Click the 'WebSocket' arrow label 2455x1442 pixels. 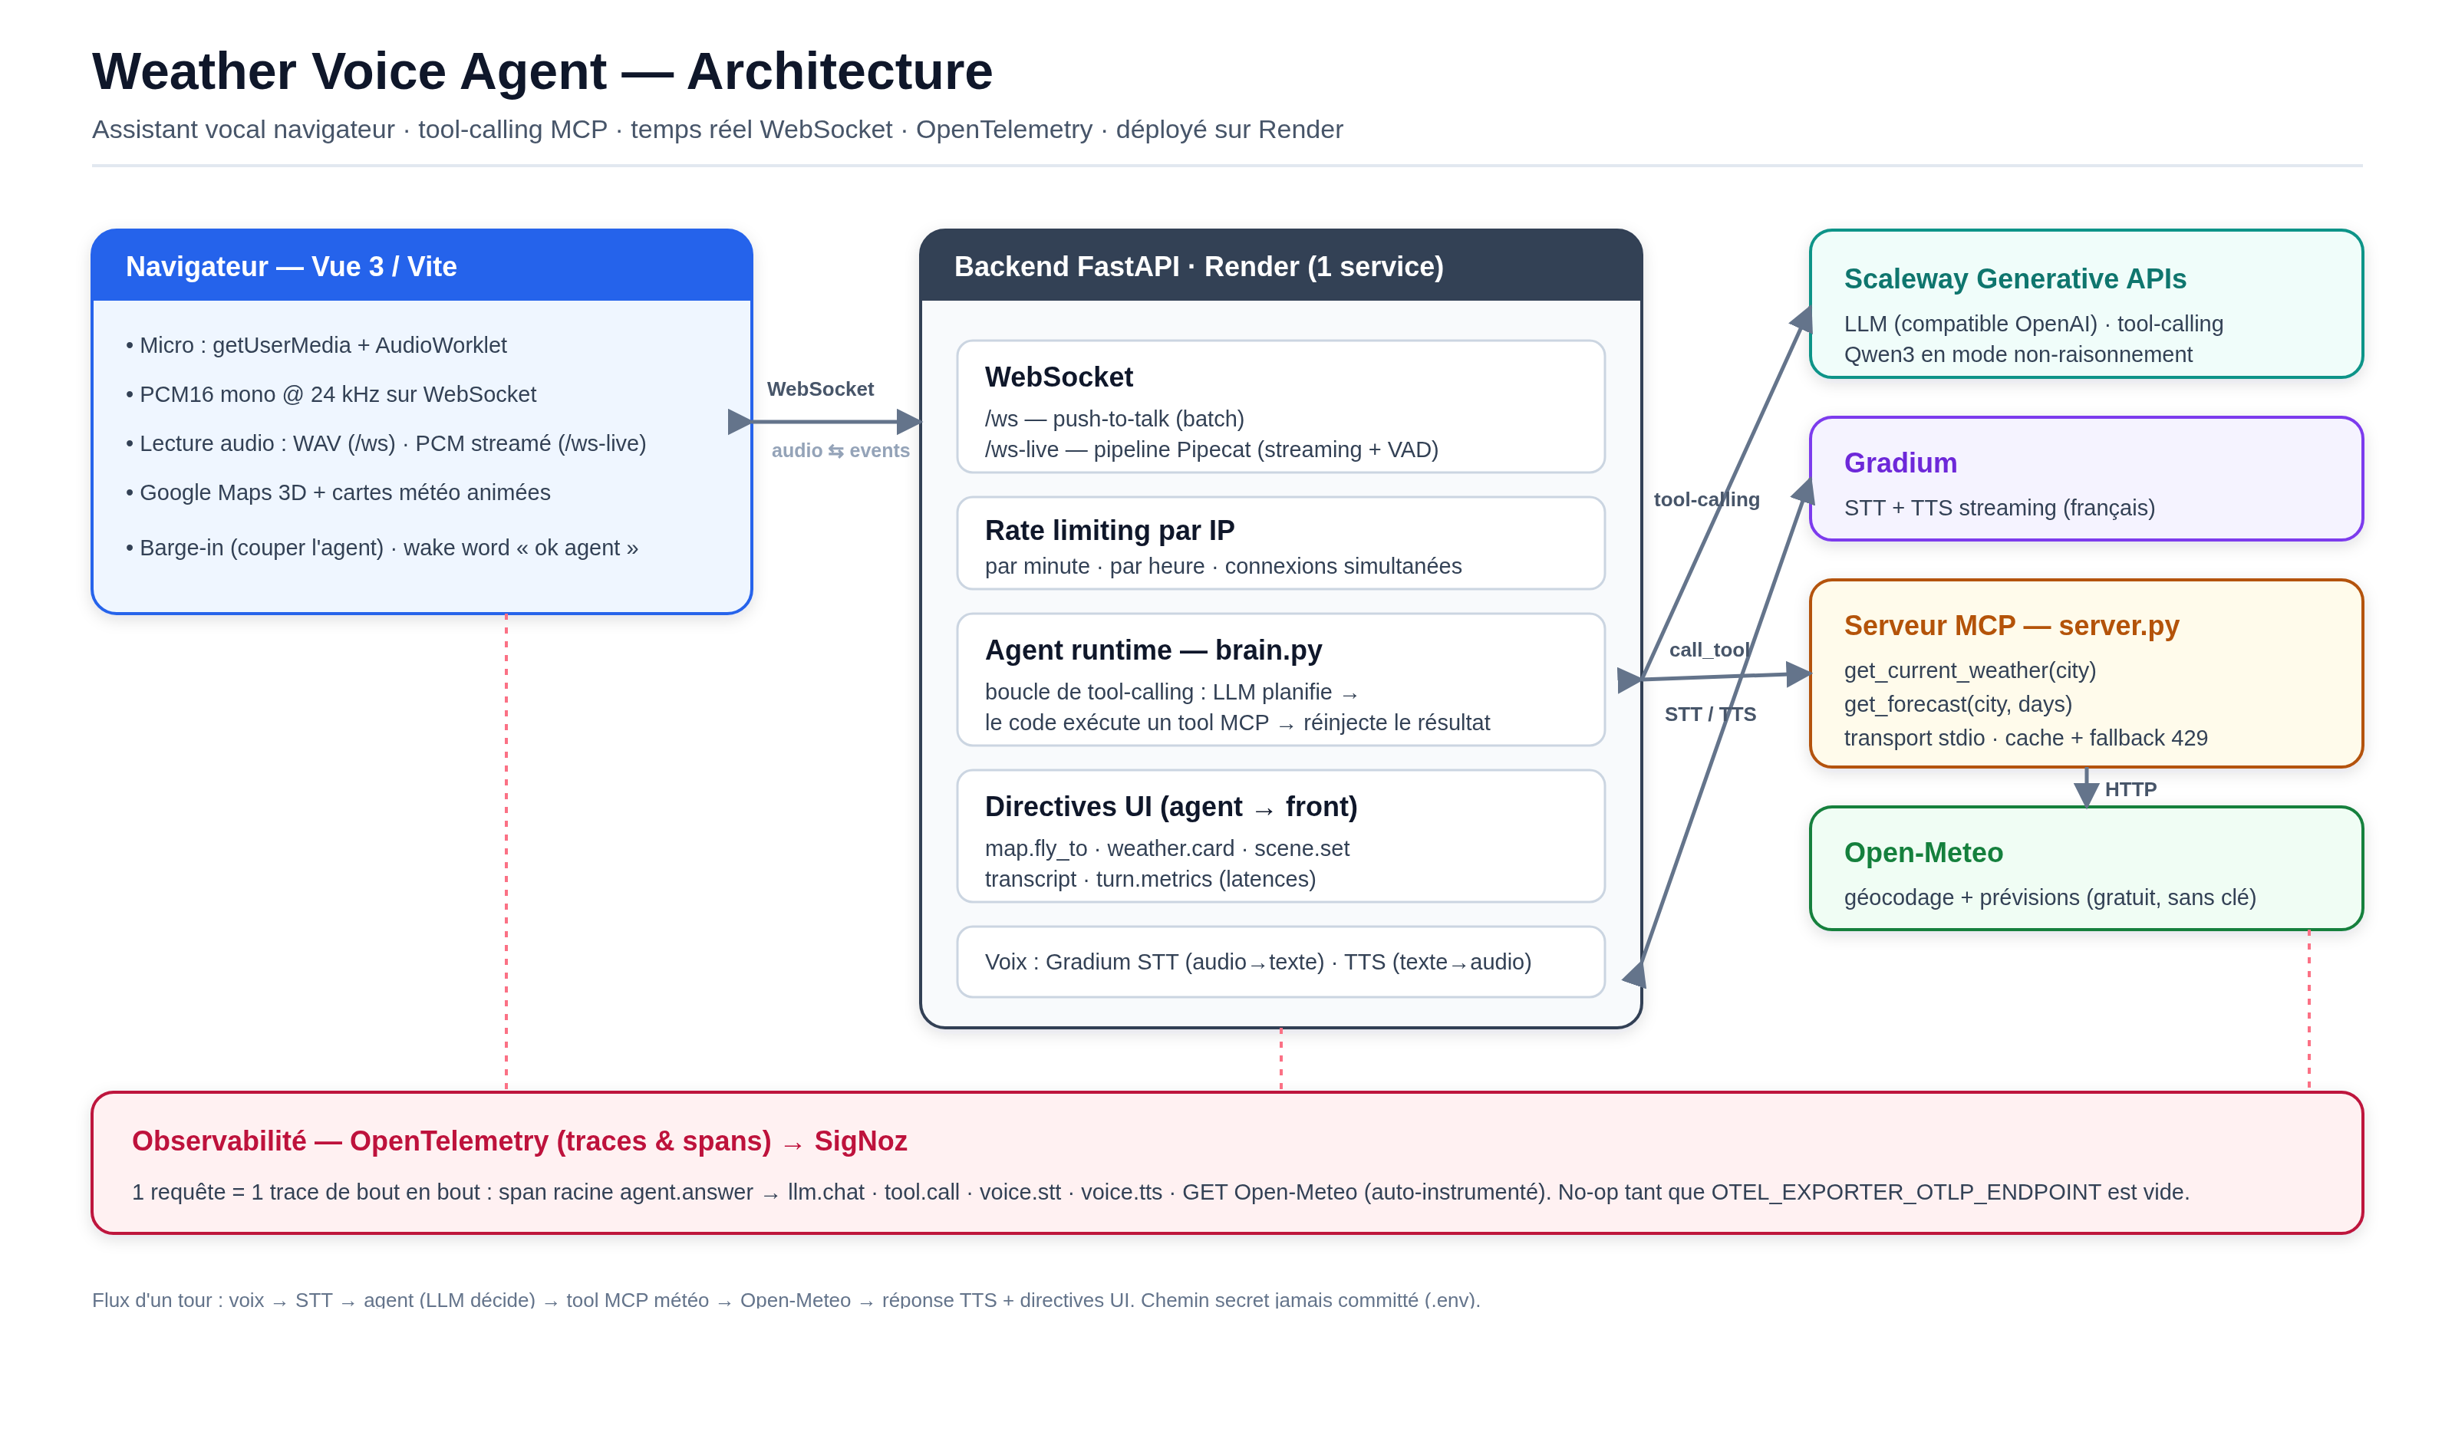(820, 389)
